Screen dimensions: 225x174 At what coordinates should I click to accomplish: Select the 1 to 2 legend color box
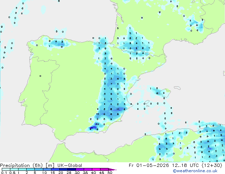click(x=22, y=169)
